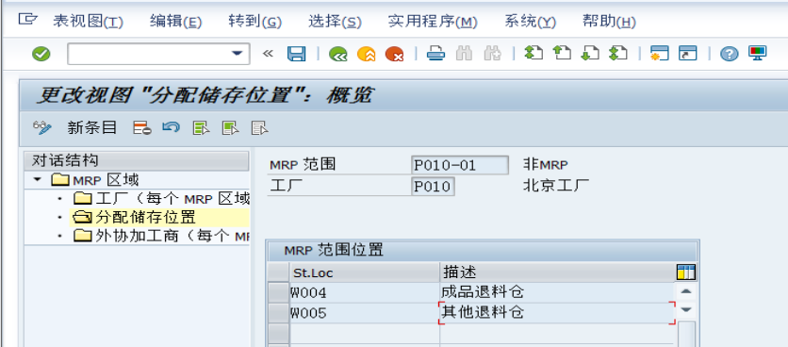Select the empty third row selector
Image resolution: width=788 pixels, height=347 pixels.
(x=278, y=333)
